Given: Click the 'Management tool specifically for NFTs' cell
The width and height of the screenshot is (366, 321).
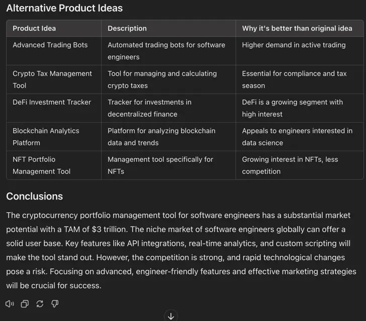Looking at the screenshot, I should tap(160, 165).
